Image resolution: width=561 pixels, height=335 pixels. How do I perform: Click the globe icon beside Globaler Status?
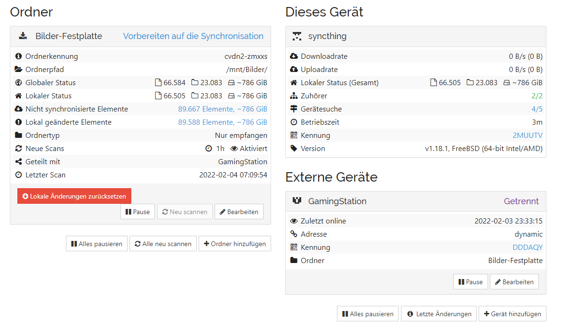coord(19,83)
